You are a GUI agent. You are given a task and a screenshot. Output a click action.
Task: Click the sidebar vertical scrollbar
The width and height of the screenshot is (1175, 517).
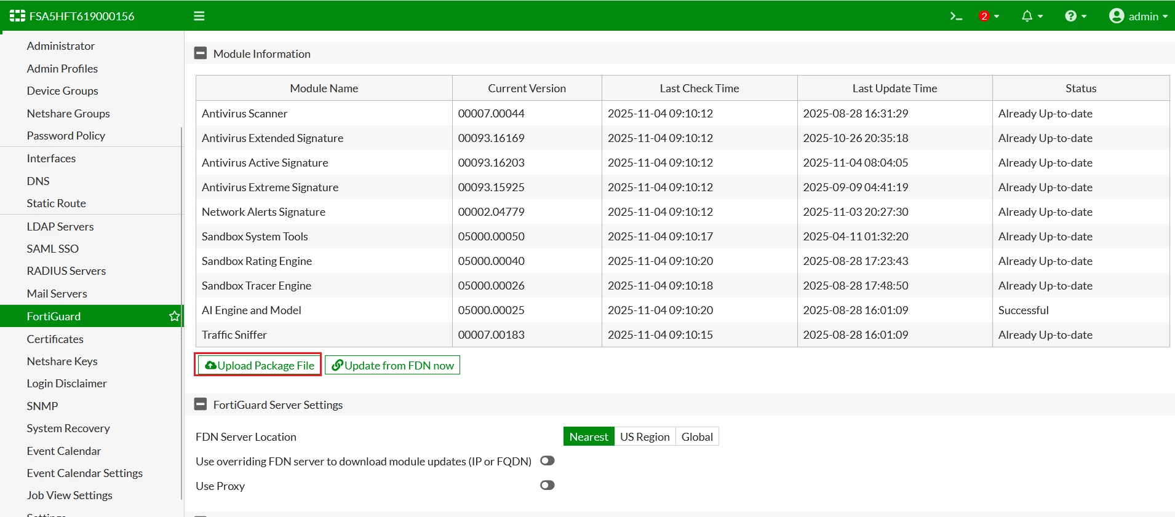point(181,312)
